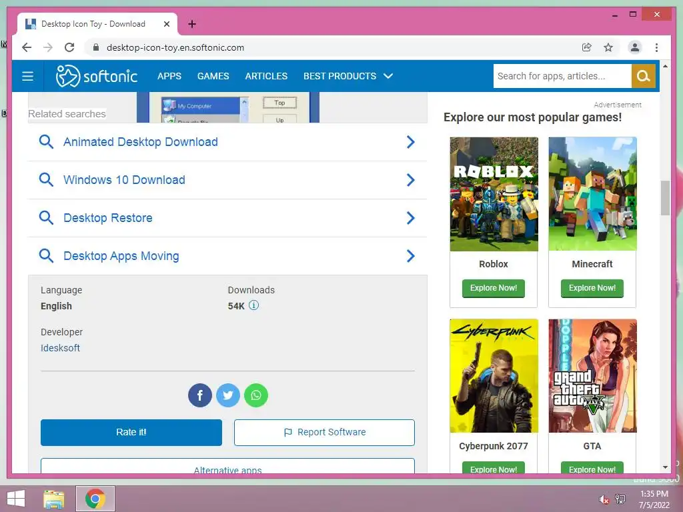683x512 pixels.
Task: Click the downloads info icon next to 54K
Action: click(253, 305)
